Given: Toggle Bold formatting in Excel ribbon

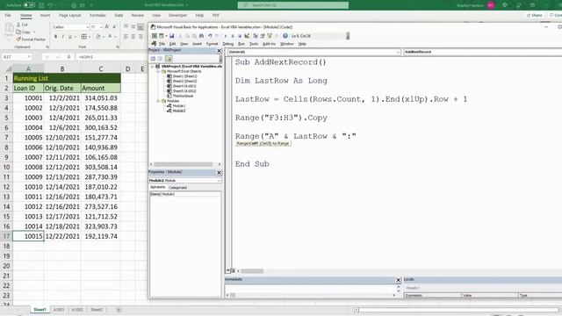Looking at the screenshot, I should tap(55, 37).
